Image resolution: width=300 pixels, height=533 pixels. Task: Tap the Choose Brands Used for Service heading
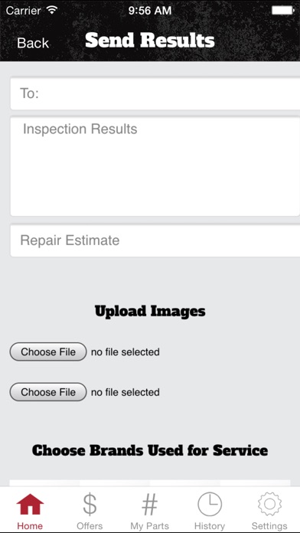150,450
